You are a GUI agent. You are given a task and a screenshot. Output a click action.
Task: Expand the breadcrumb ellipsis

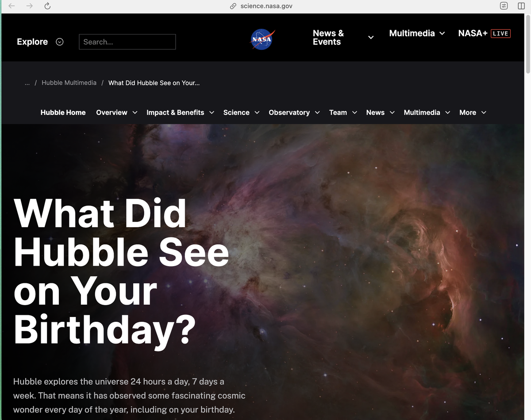[27, 83]
